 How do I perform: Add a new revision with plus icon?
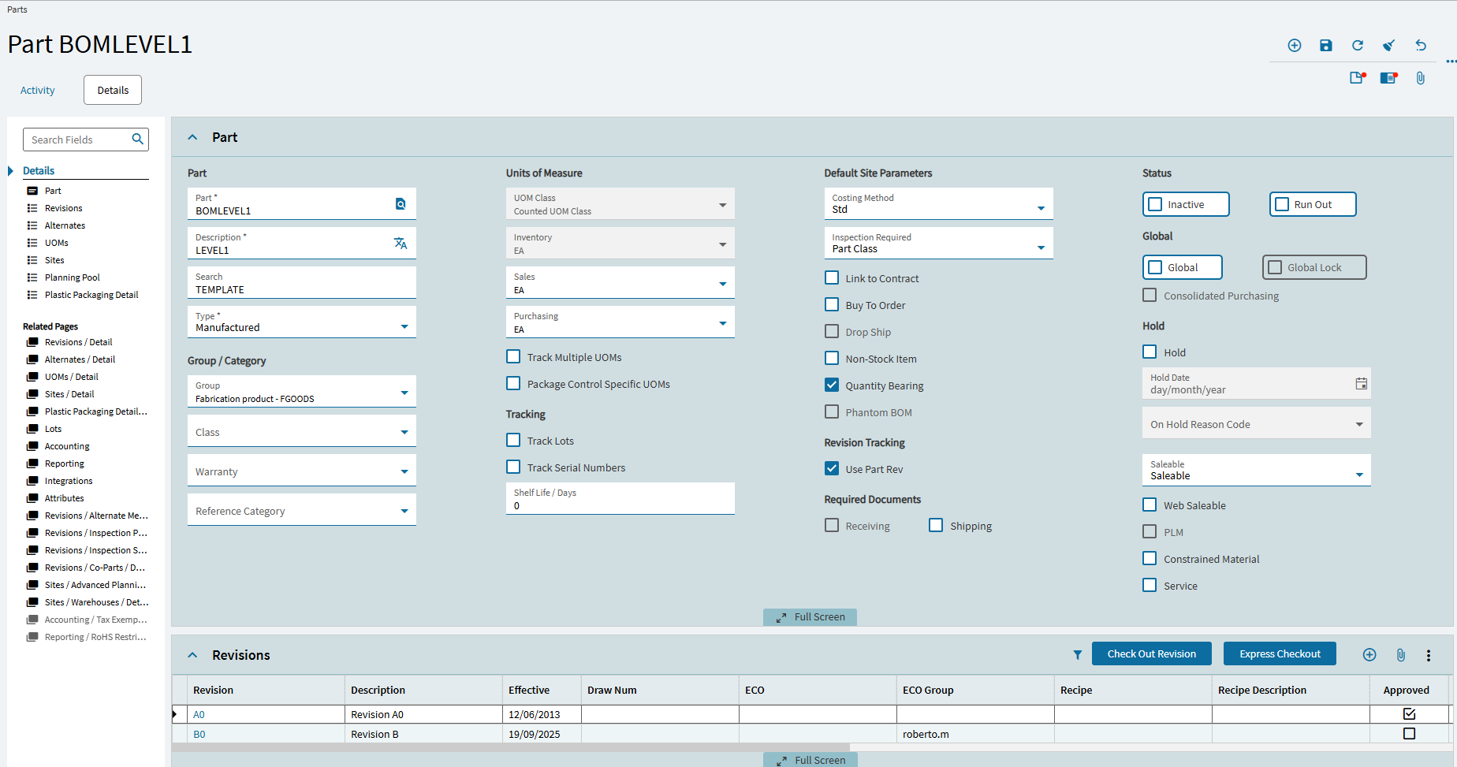point(1369,655)
